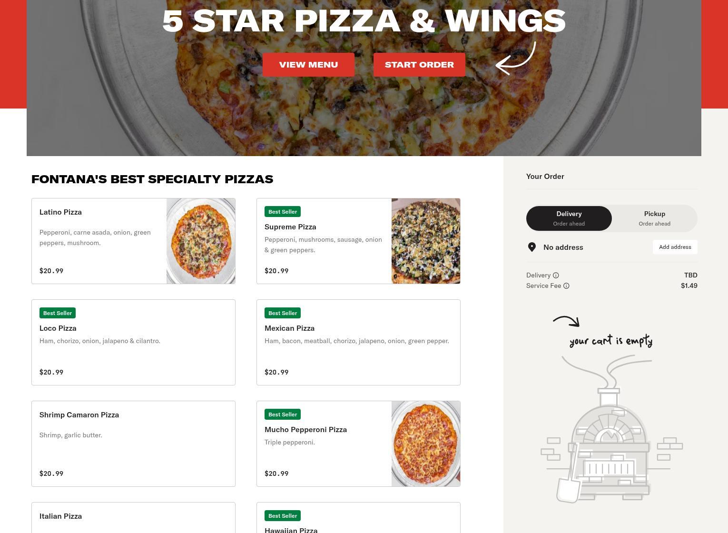
Task: Click the Start Order button
Action: [419, 65]
